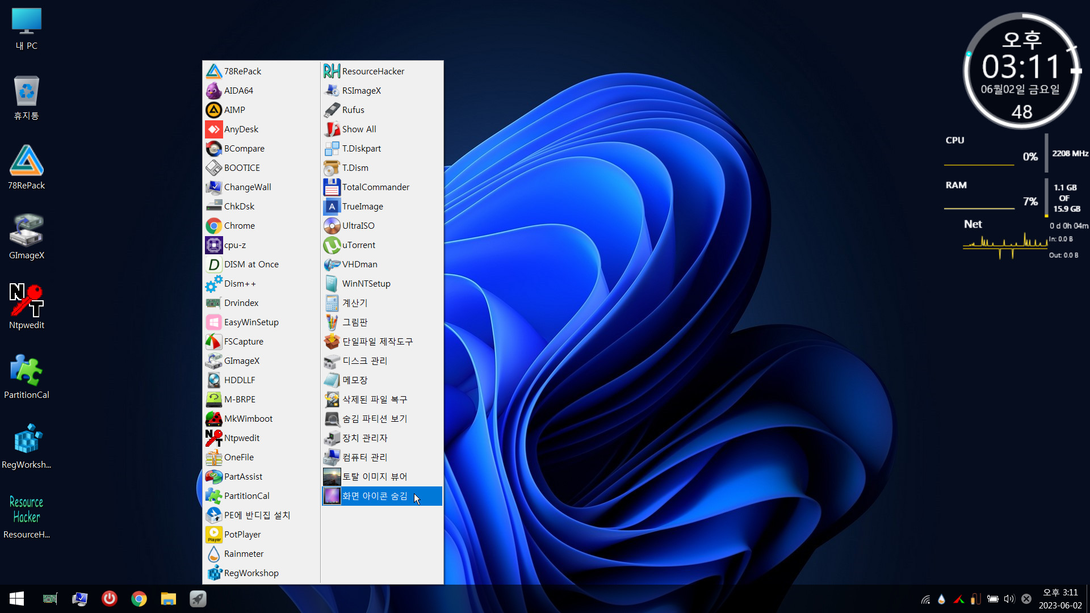Open T.Diskpart menu entry
The height and width of the screenshot is (613, 1090).
coord(382,149)
